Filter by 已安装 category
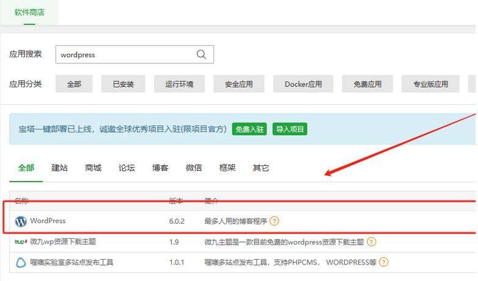478x281 pixels. (x=123, y=84)
